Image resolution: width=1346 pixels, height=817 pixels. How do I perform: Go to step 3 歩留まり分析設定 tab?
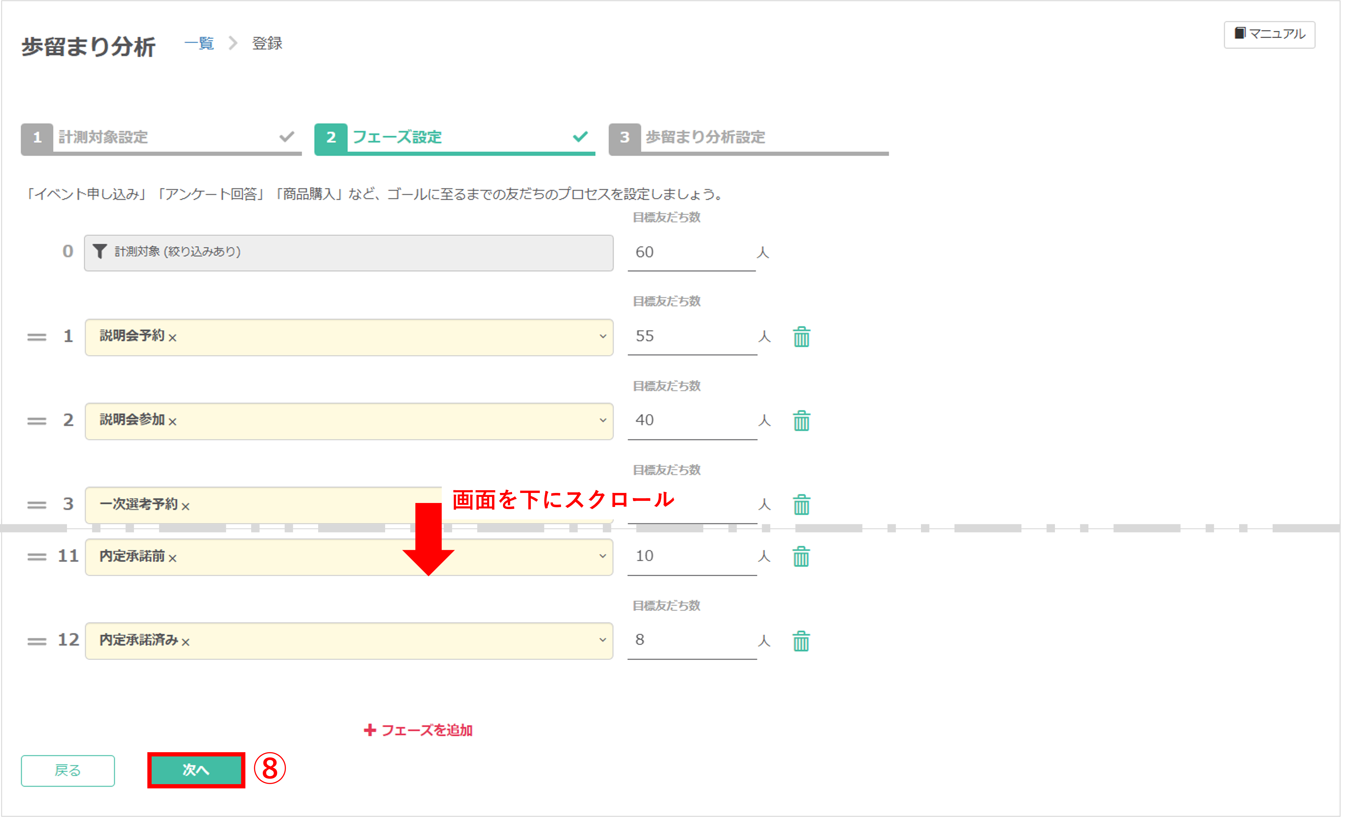coord(748,137)
